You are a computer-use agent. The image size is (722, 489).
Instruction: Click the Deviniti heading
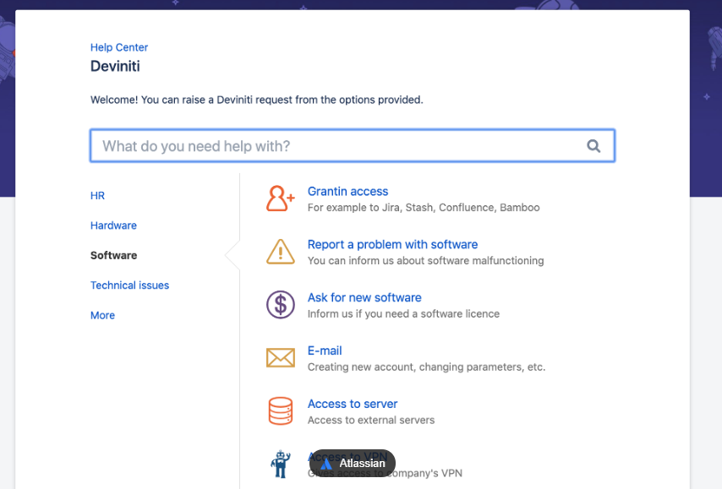click(x=115, y=66)
